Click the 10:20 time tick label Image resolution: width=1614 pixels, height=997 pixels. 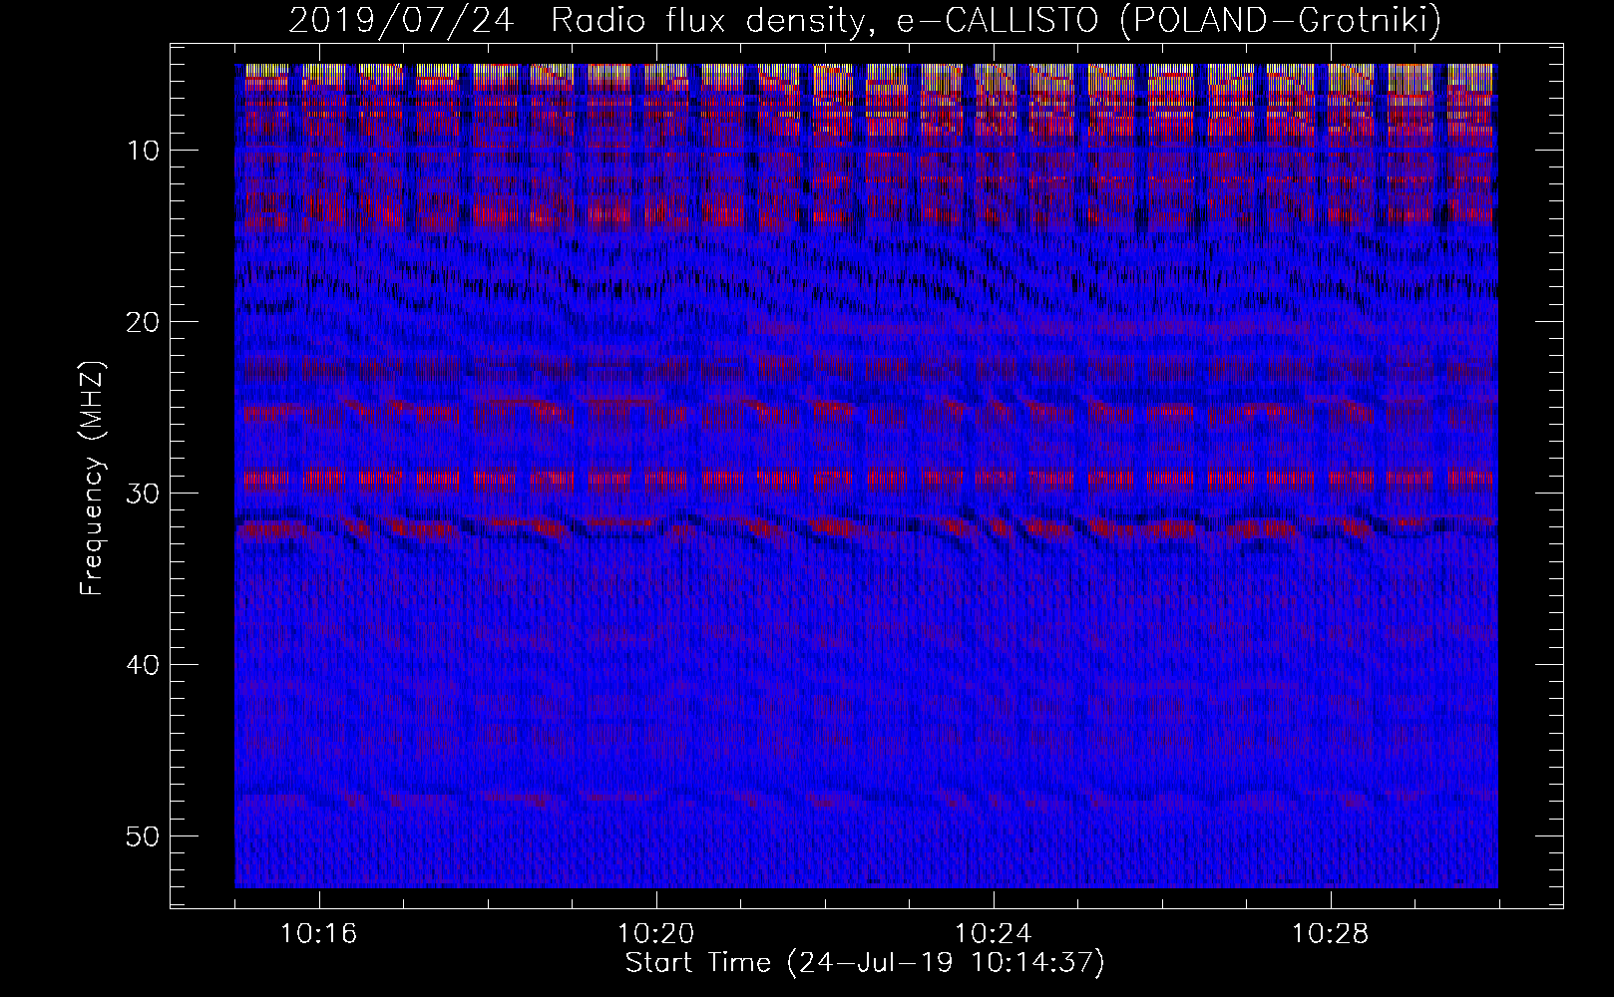pos(656,934)
